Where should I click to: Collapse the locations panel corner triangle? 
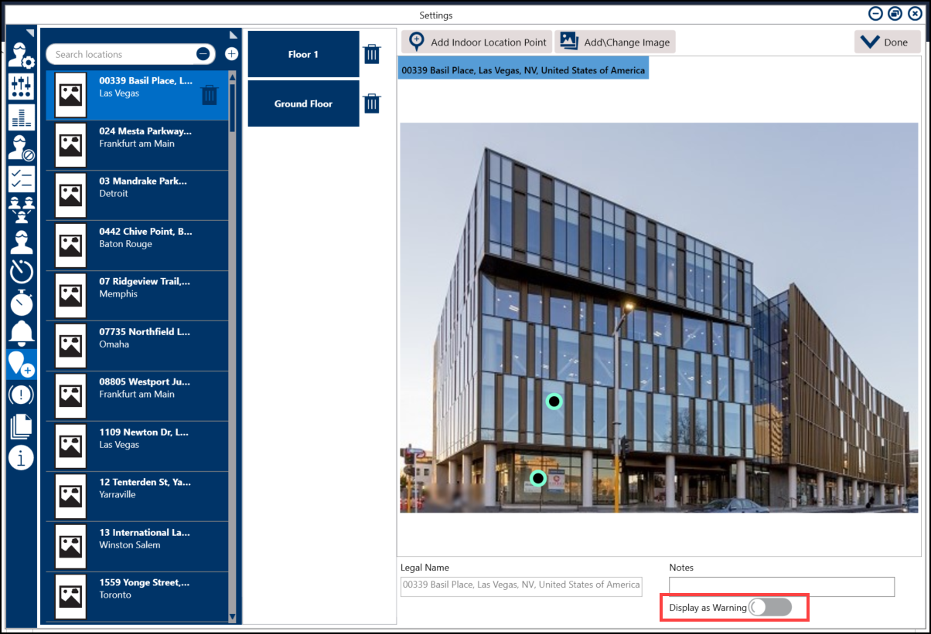(x=234, y=35)
